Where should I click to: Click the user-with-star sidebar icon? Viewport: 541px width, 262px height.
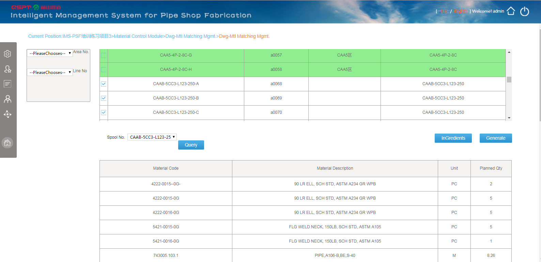tap(7, 69)
